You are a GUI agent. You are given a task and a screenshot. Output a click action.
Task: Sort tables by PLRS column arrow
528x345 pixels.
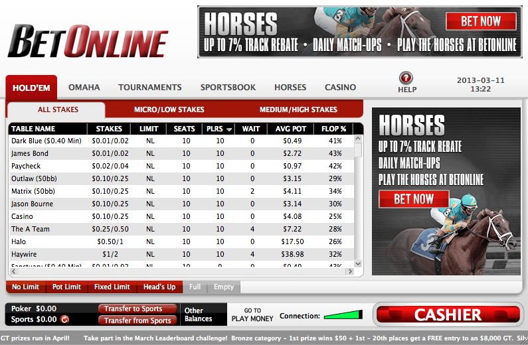click(x=229, y=129)
